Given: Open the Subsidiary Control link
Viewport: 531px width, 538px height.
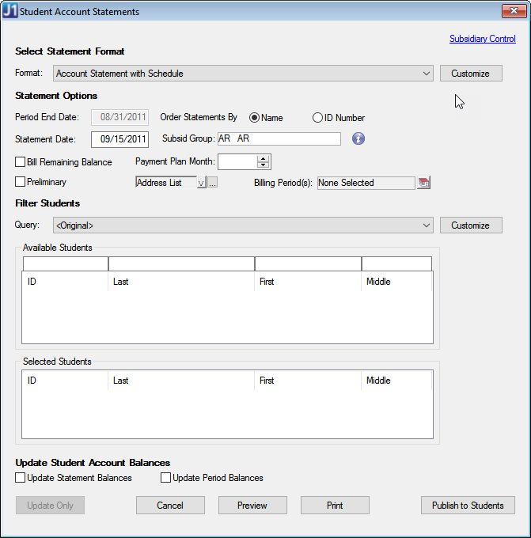Looking at the screenshot, I should [482, 39].
